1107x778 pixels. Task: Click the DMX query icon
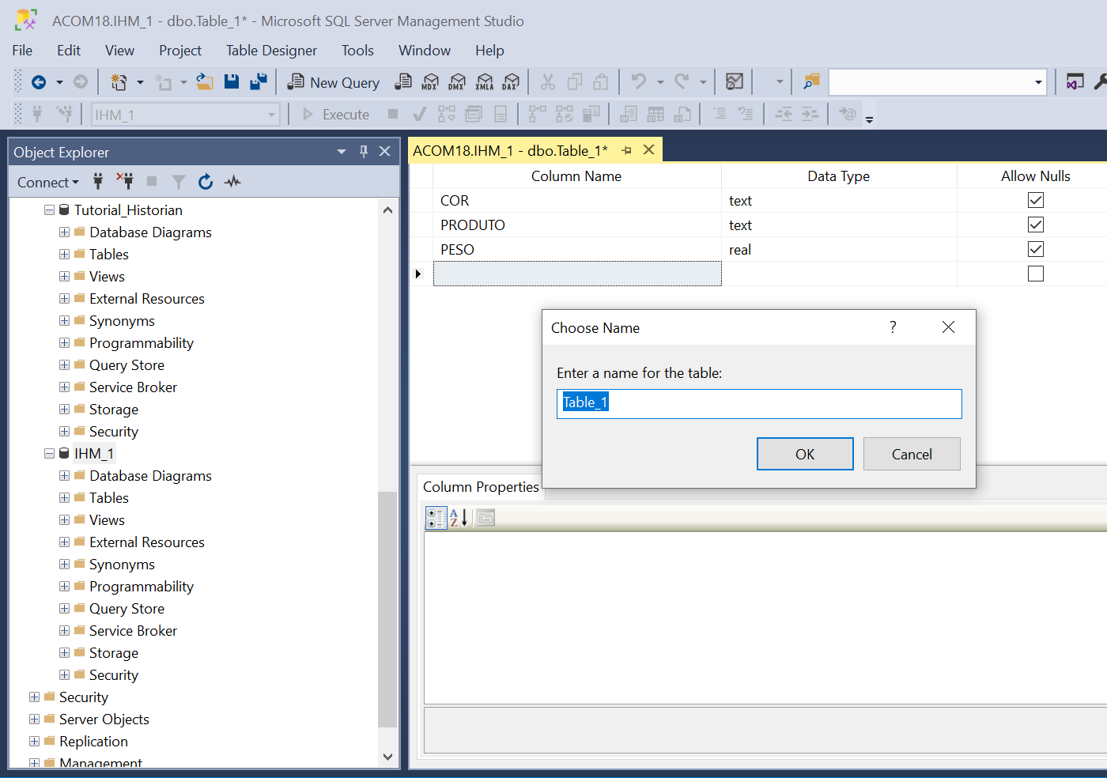[x=457, y=81]
